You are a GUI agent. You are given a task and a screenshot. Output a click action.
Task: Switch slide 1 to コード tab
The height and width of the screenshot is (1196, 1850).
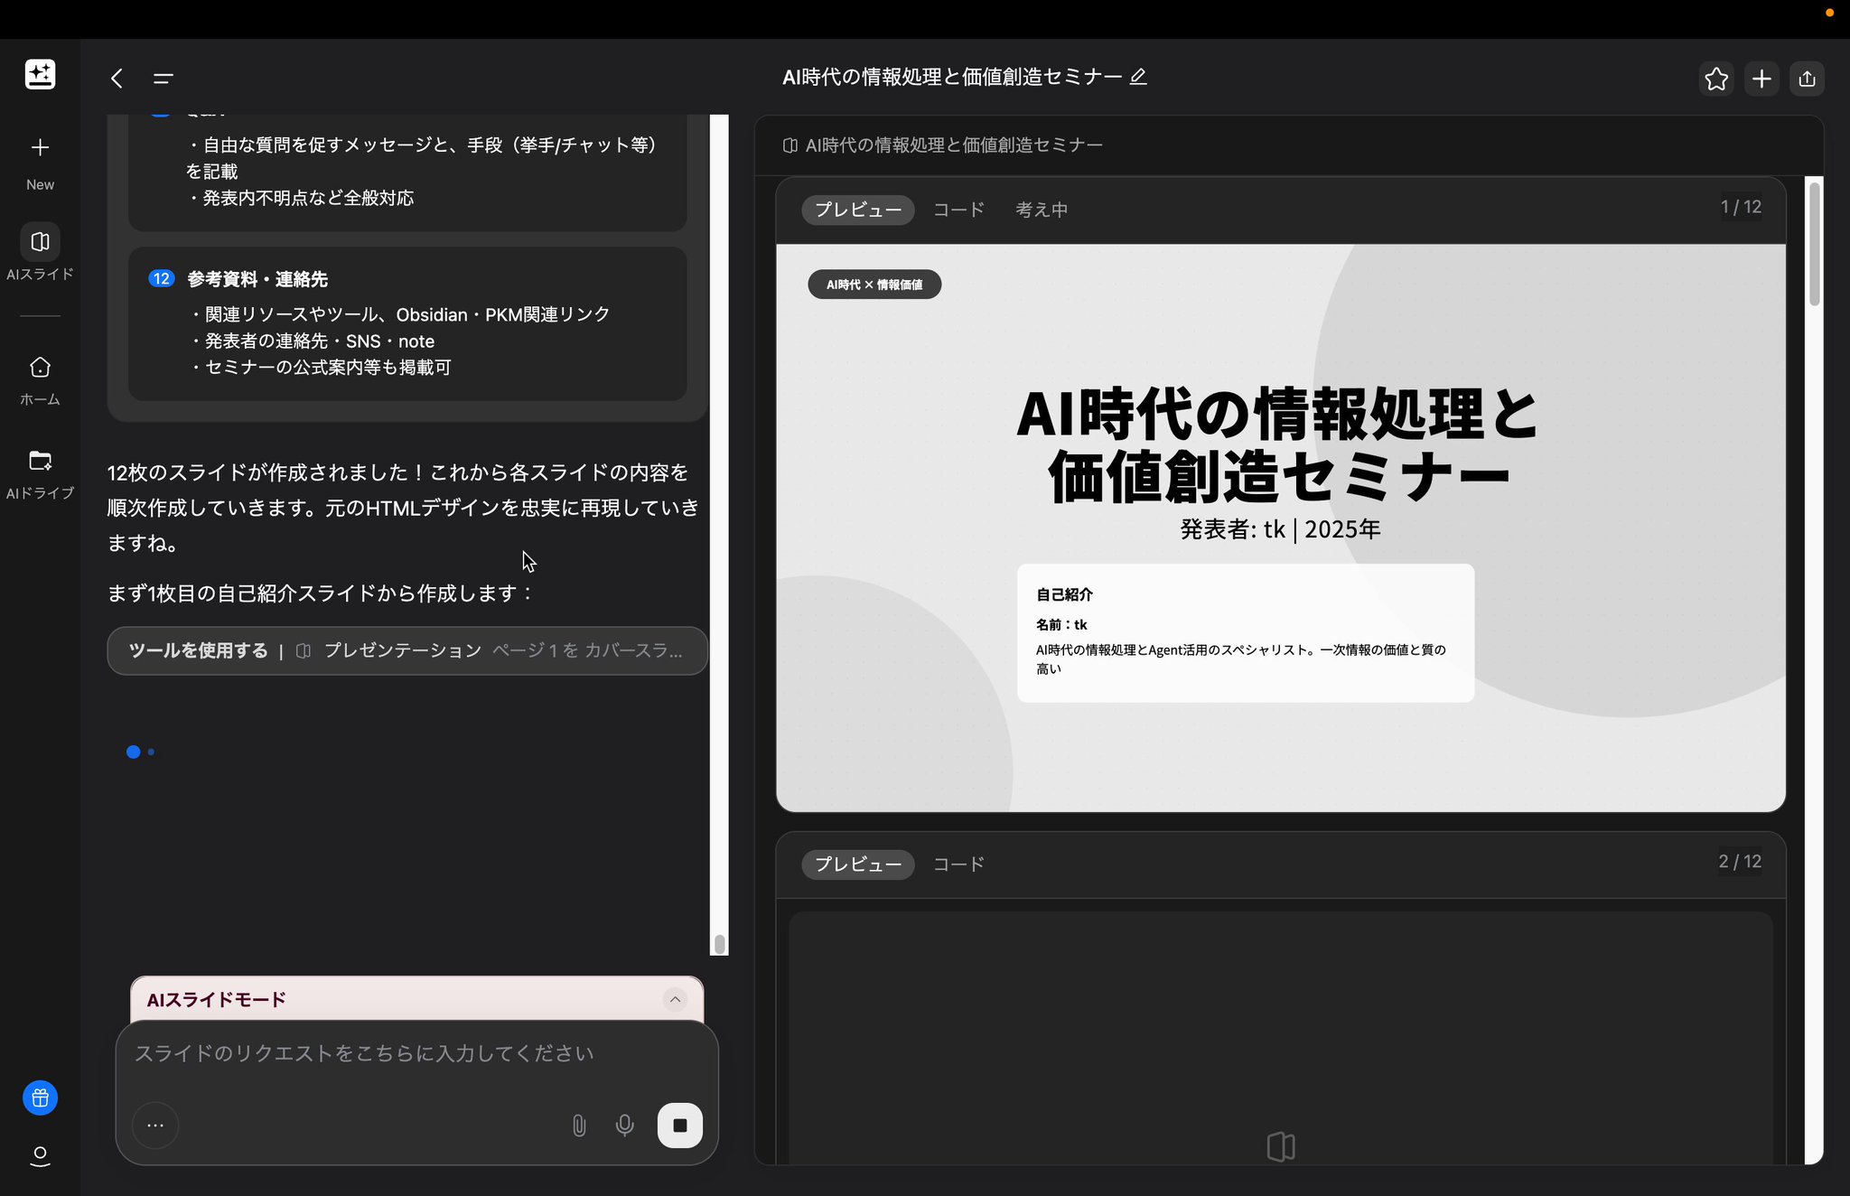click(958, 210)
